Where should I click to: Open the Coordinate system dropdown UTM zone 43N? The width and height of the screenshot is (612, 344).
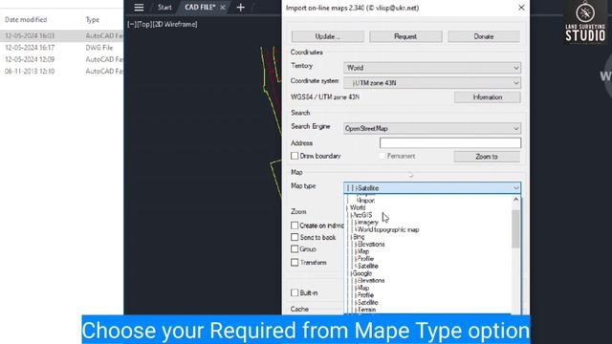tap(432, 83)
